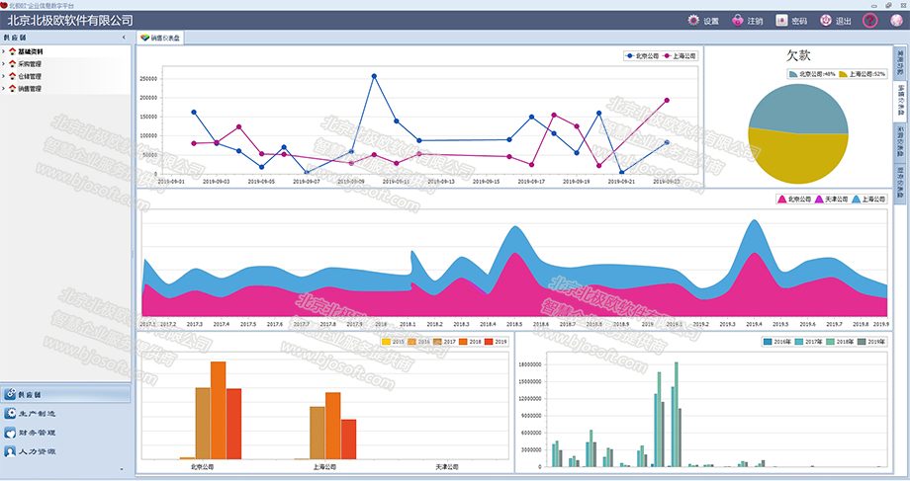Toggle 上海公司:52% in pie chart legend
This screenshot has height=481, width=910.
[862, 74]
